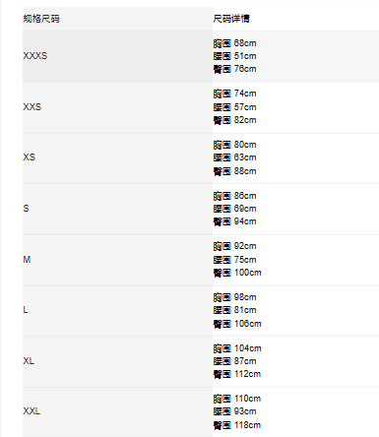
Task: Click the 腰围 81cm measurement
Action: (x=234, y=310)
